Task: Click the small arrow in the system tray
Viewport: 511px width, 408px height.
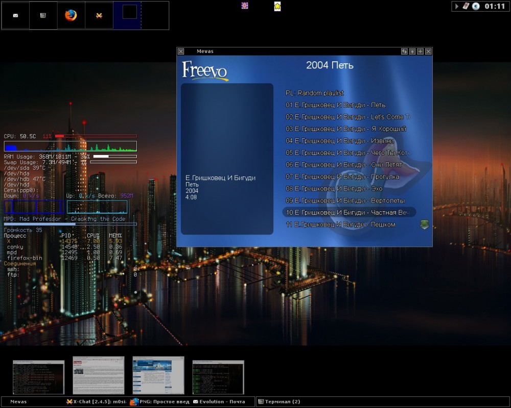Action: (456, 6)
